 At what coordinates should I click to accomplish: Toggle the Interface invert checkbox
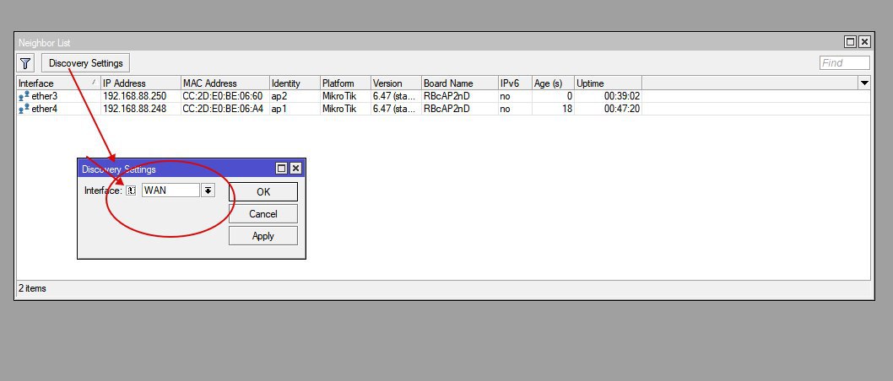tap(131, 190)
